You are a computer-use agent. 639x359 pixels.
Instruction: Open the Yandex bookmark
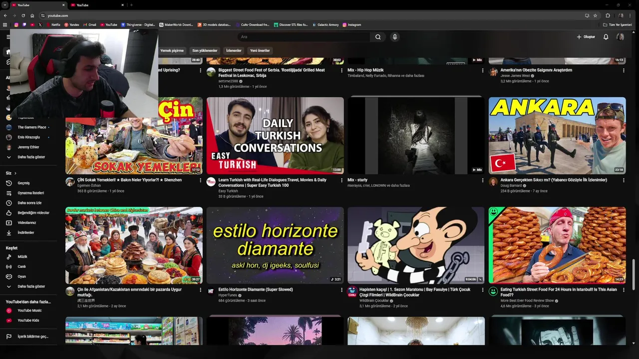click(71, 24)
